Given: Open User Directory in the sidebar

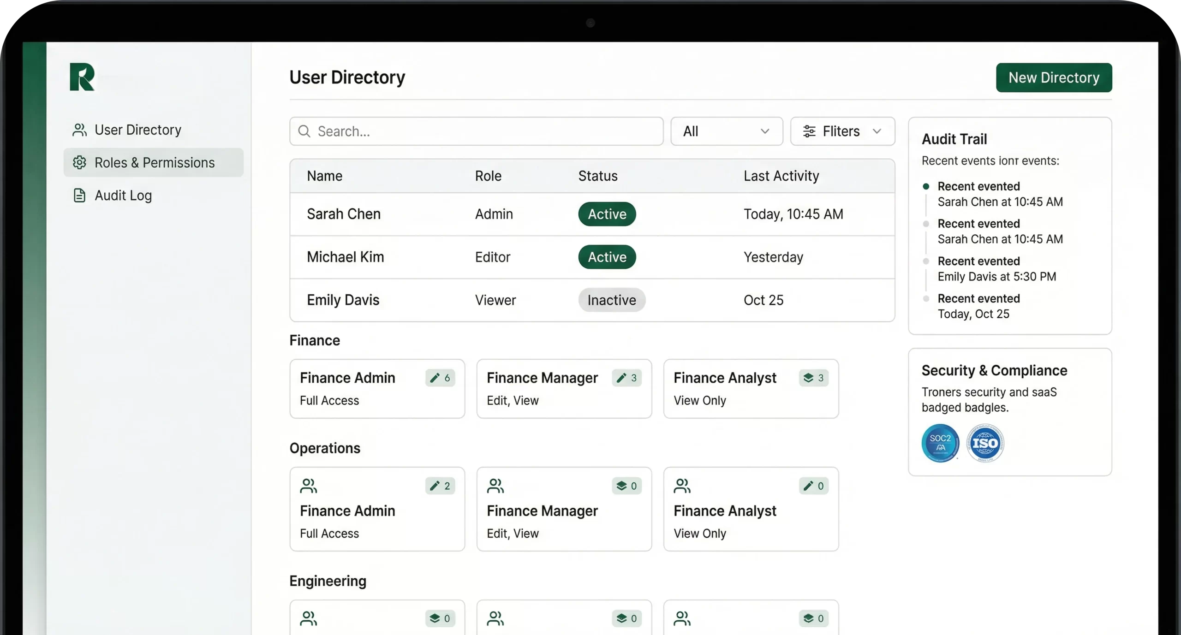Looking at the screenshot, I should click(x=137, y=130).
